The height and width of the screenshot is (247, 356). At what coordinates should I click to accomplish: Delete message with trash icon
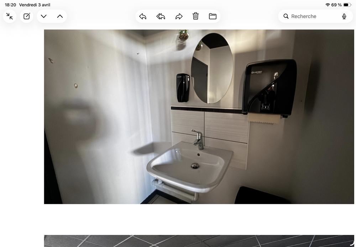(196, 16)
